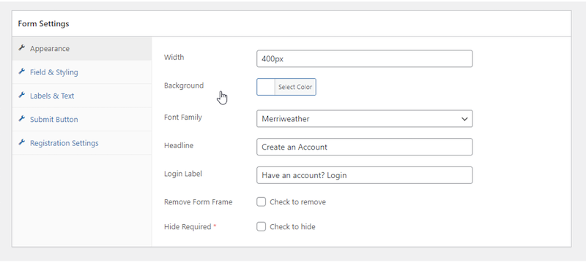The width and height of the screenshot is (586, 265).
Task: Click the Headline text field
Action: (x=364, y=147)
